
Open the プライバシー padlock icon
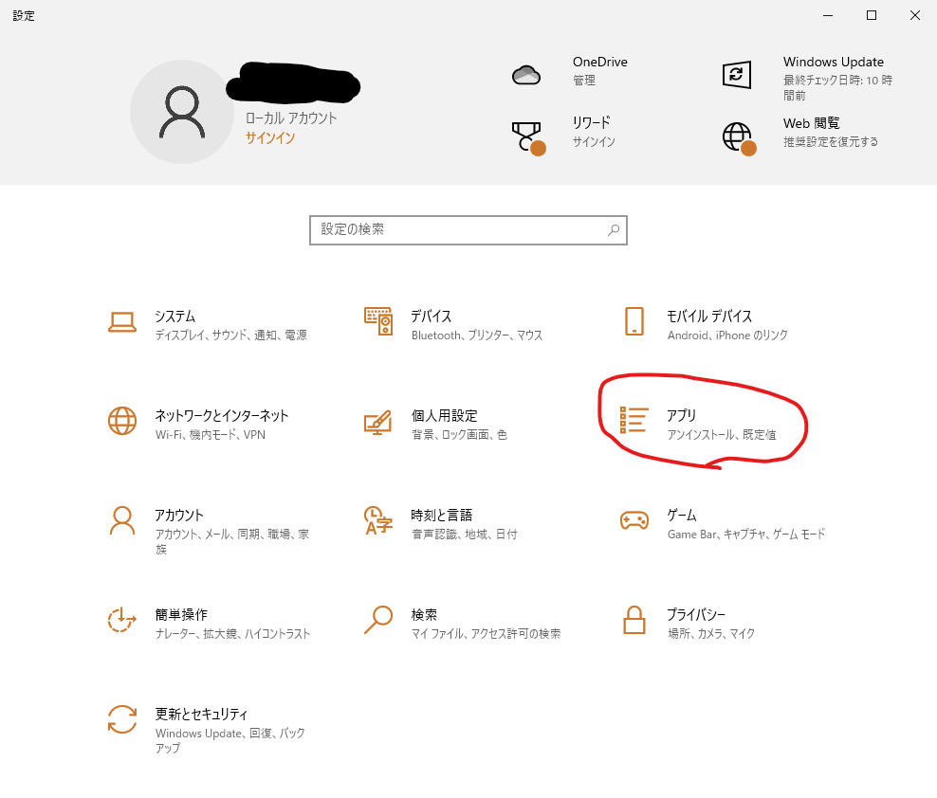[634, 620]
